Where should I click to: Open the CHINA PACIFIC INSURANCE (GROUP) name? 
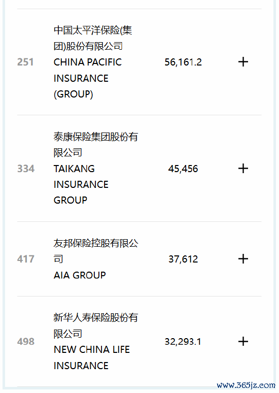[x=88, y=78]
